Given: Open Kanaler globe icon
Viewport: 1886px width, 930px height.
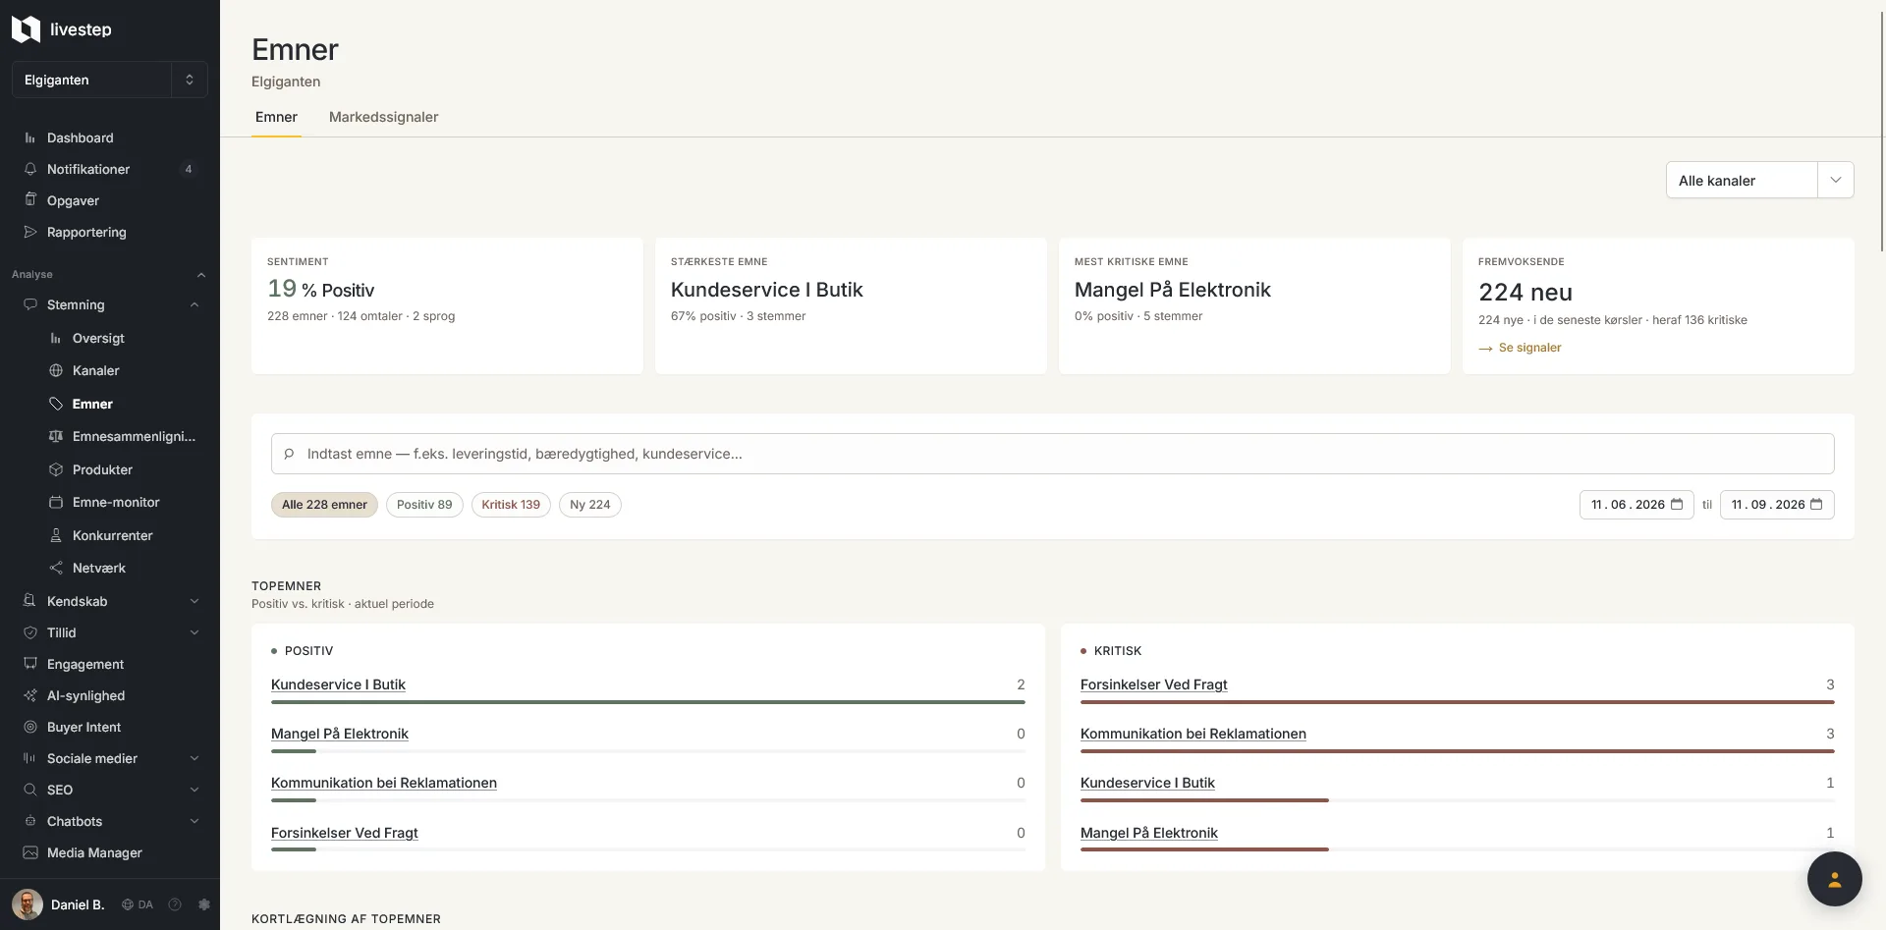Looking at the screenshot, I should pos(56,370).
